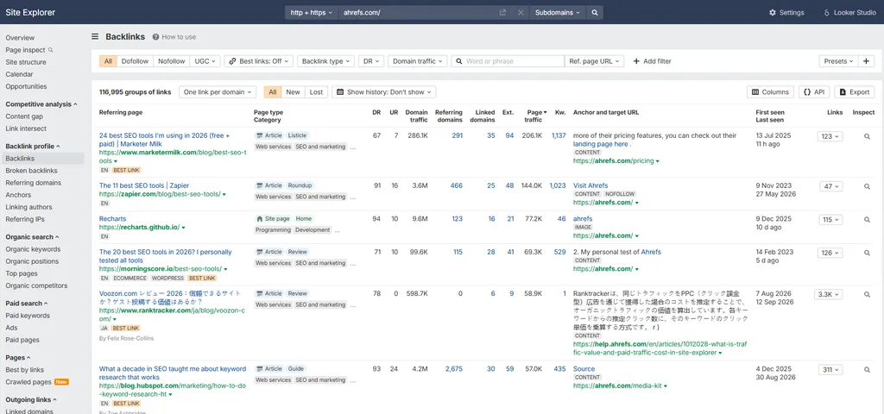Viewport: 884px width, 414px height.
Task: Inspect the ranktracker.com backlink row
Action: 867,294
